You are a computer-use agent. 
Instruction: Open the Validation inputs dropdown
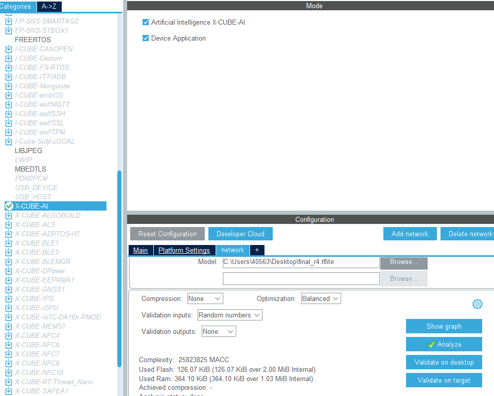coord(230,315)
